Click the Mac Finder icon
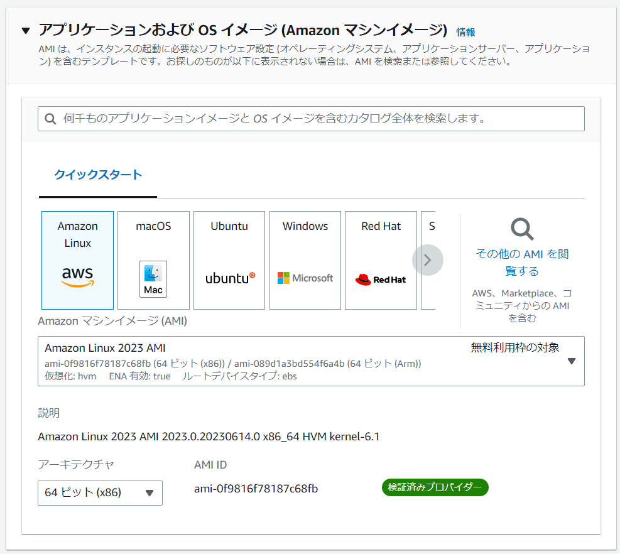The image size is (620, 554). click(x=153, y=279)
